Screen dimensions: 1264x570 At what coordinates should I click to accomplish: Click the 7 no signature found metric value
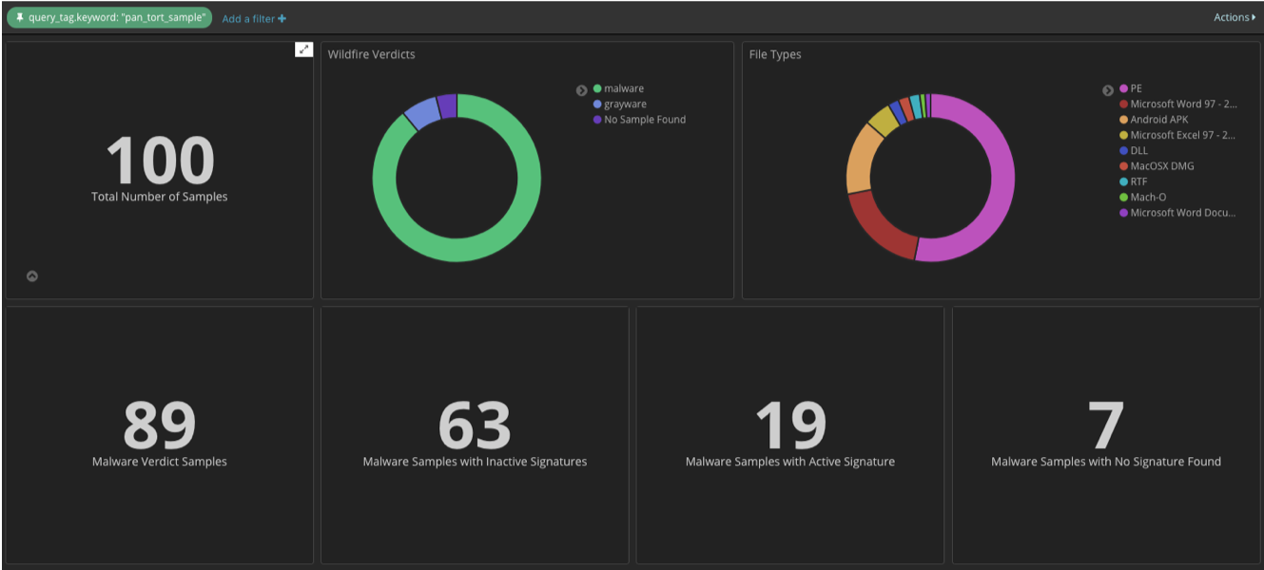click(1106, 426)
